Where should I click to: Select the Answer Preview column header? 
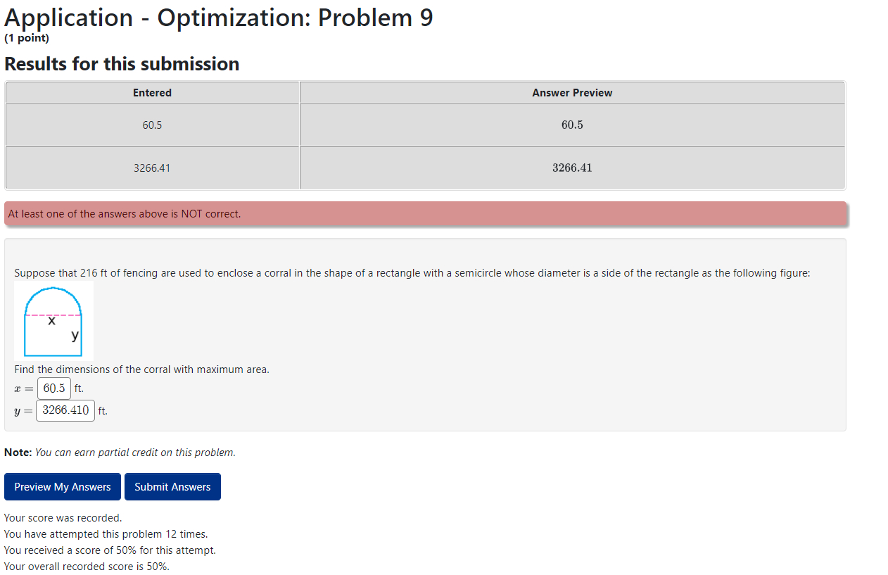coord(571,92)
